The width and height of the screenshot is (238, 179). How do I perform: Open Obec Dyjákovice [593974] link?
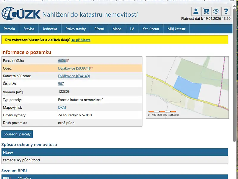tap(74, 68)
